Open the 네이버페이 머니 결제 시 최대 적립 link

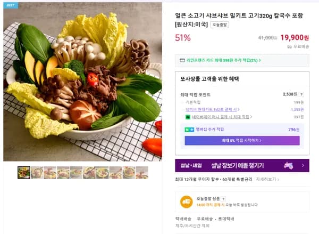[221, 117]
